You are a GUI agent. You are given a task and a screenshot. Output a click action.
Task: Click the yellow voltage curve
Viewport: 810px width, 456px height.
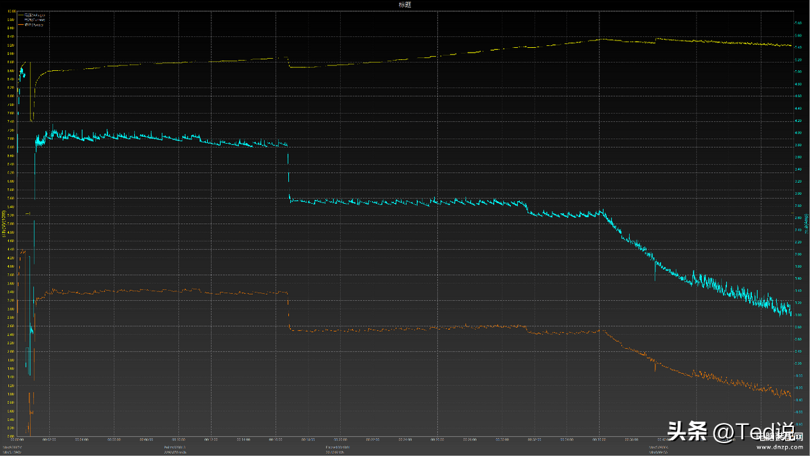click(405, 59)
